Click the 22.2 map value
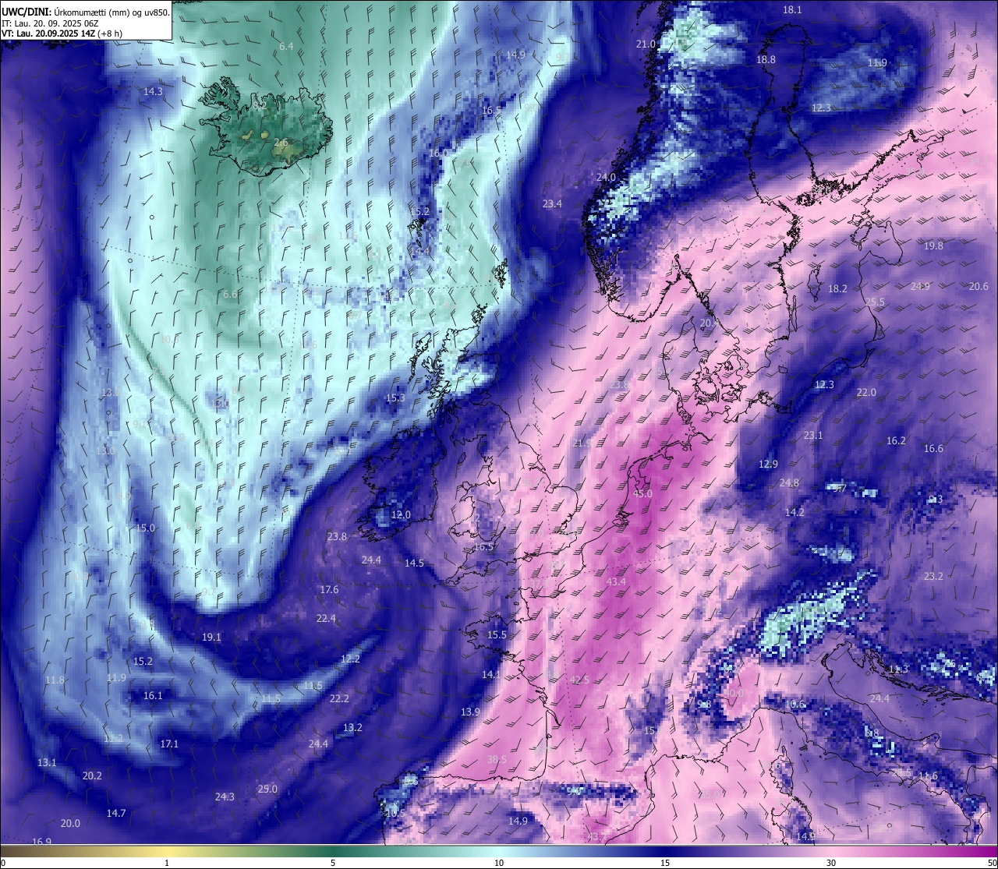Screen dimensions: 998x869 [339, 698]
